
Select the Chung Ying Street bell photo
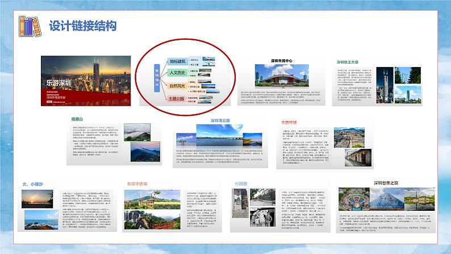click(x=240, y=203)
